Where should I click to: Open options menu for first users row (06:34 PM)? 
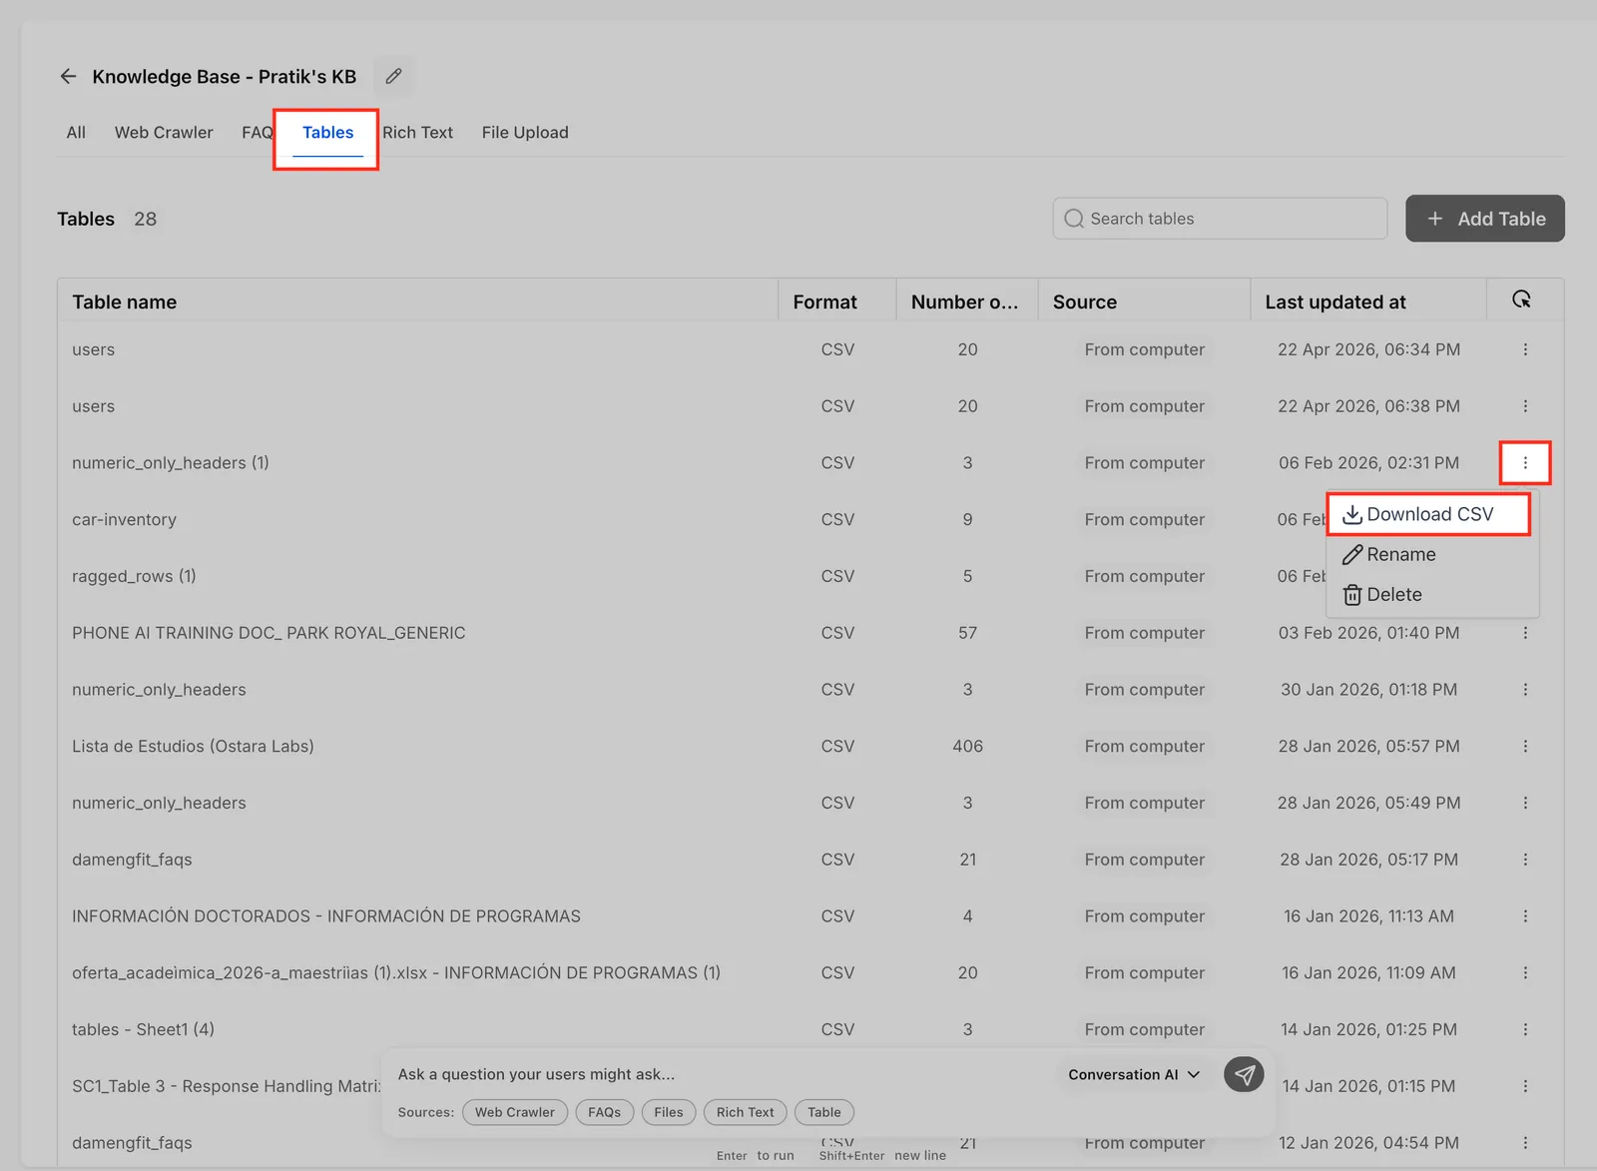1525,349
